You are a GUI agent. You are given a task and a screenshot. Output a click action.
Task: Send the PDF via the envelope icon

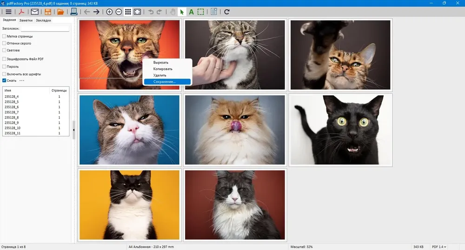pyautogui.click(x=35, y=12)
